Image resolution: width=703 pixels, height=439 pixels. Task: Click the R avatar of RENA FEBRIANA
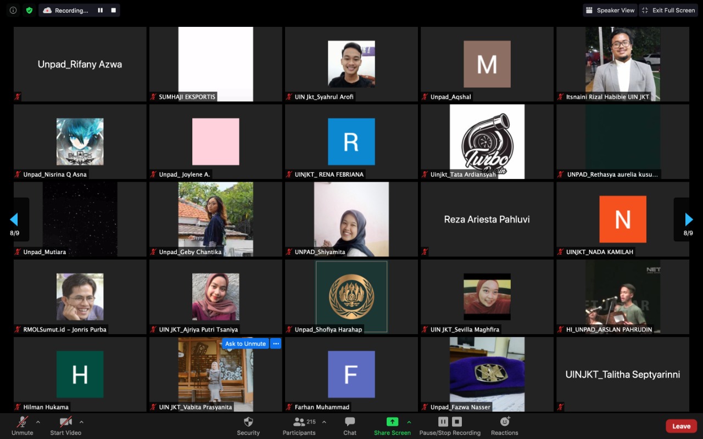[351, 142]
